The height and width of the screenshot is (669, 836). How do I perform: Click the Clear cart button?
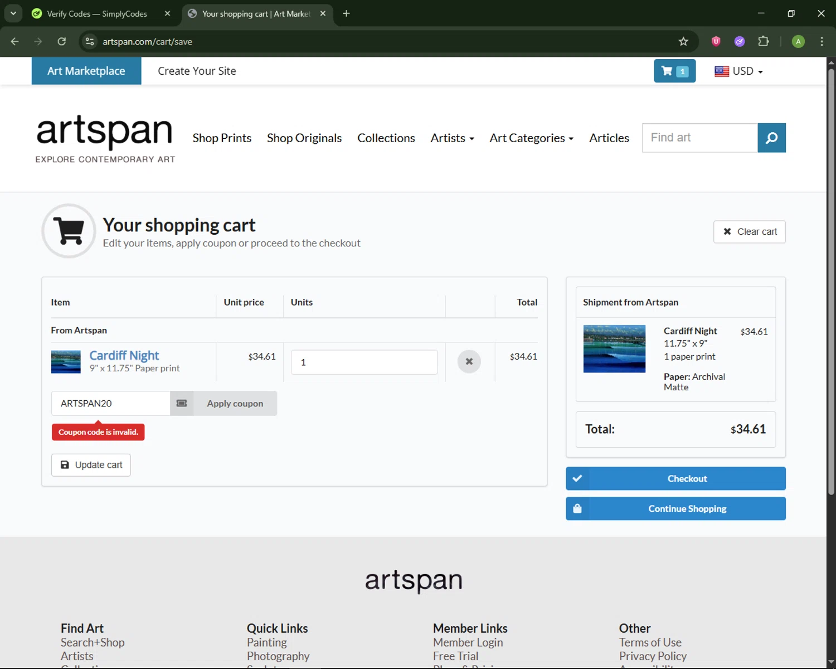click(x=750, y=232)
